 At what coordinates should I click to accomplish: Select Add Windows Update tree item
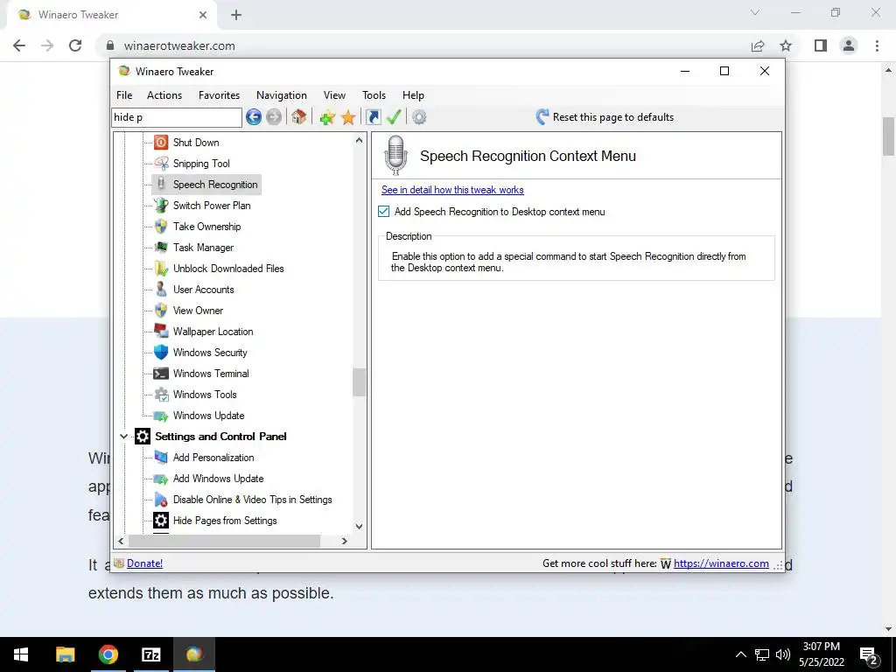click(x=218, y=479)
